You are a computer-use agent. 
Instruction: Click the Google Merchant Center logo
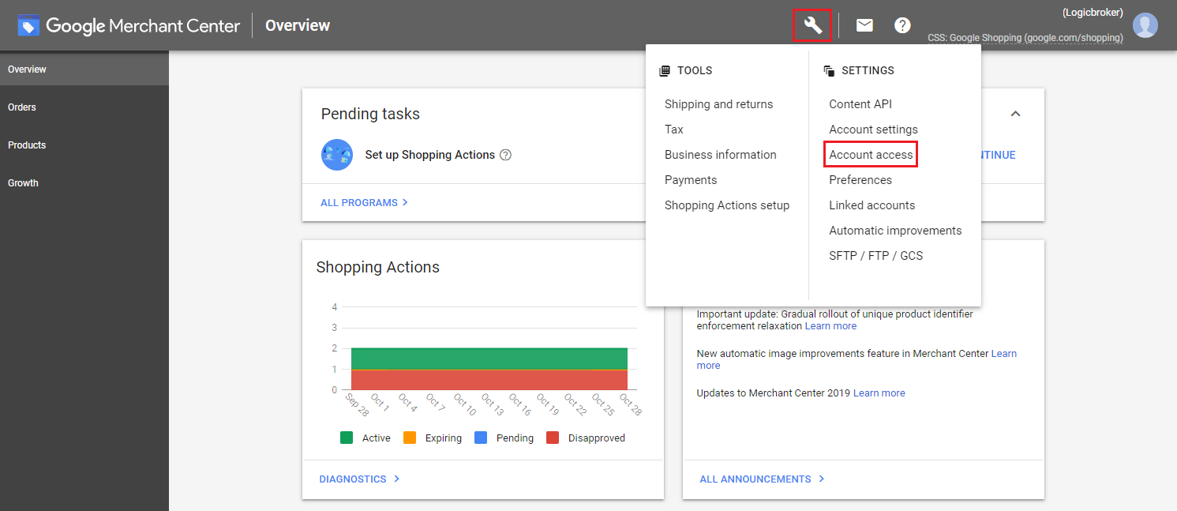coord(129,25)
